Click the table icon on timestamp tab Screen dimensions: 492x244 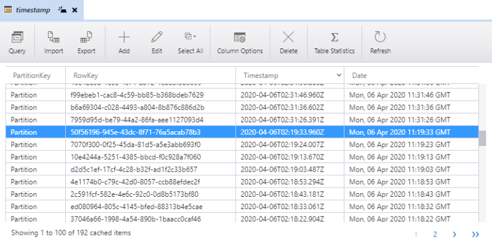tap(8, 10)
